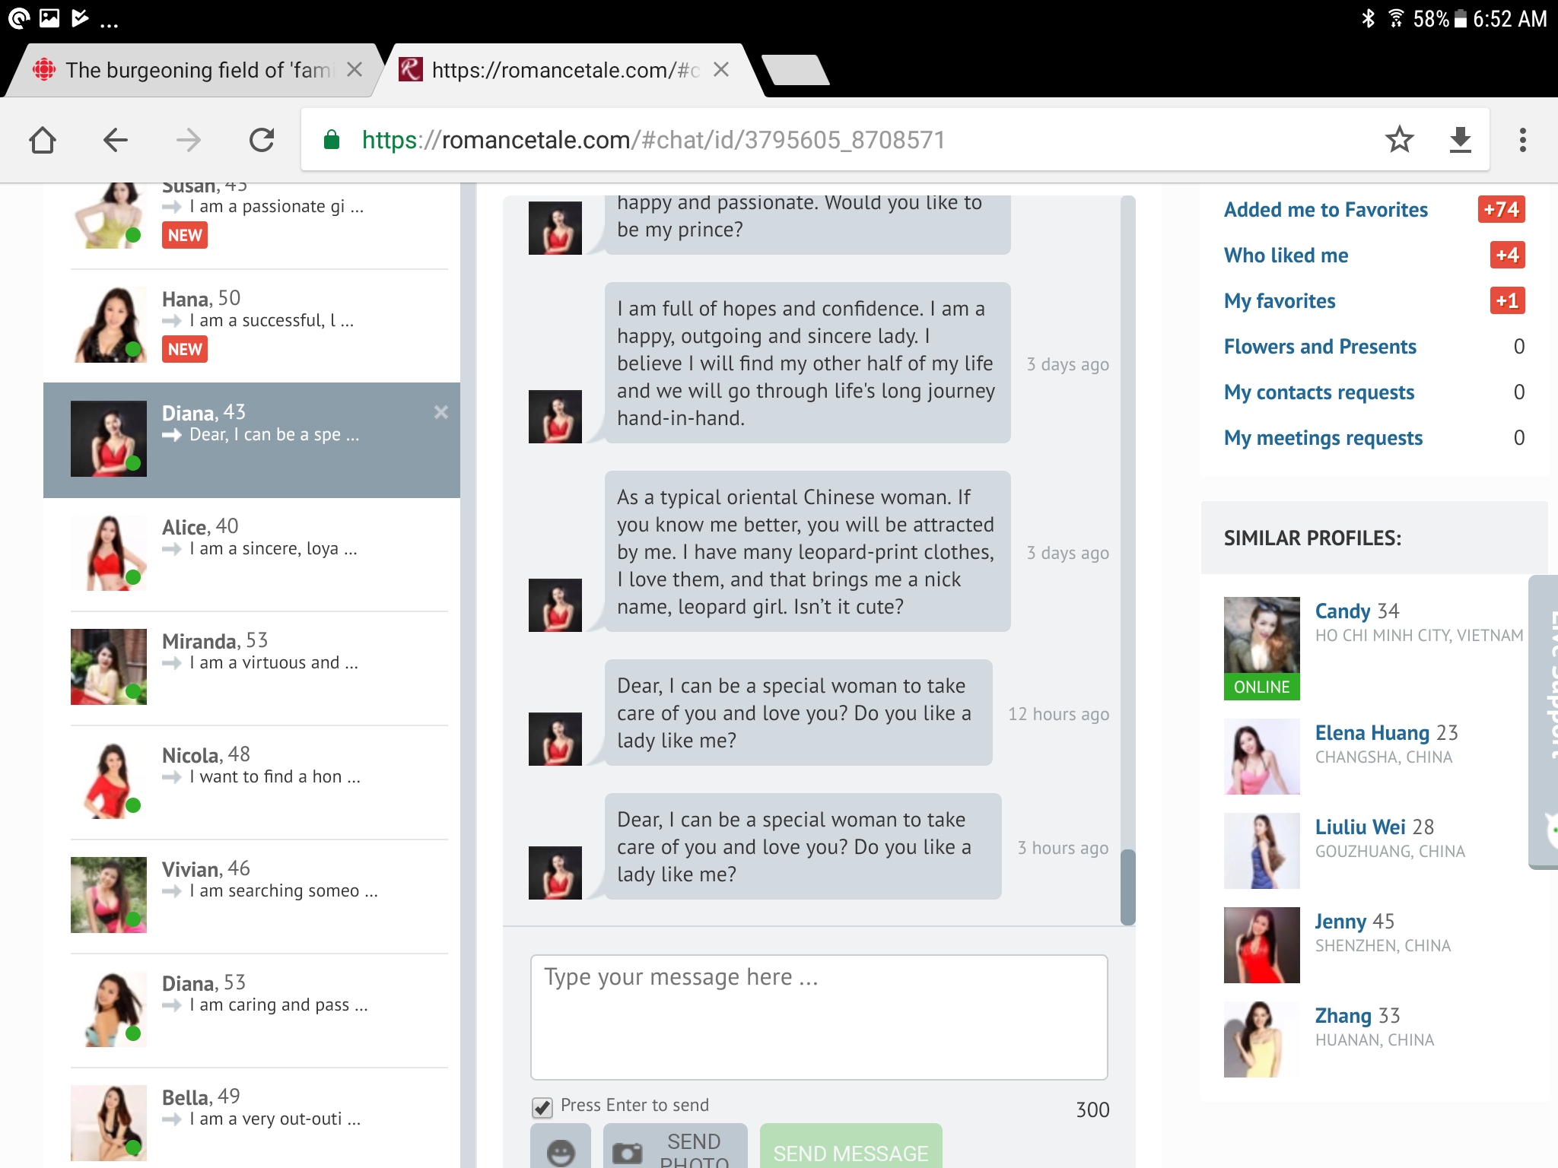Open the browser three-dot menu

pos(1522,140)
